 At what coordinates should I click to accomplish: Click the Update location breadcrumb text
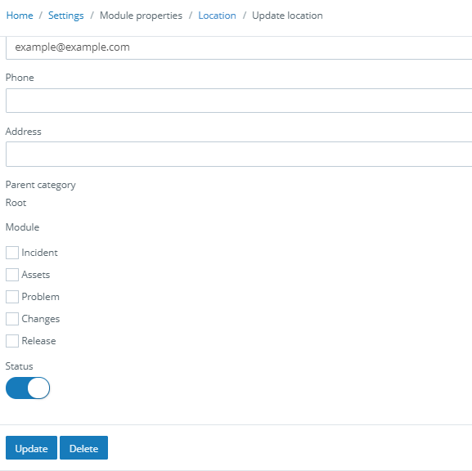click(x=287, y=16)
